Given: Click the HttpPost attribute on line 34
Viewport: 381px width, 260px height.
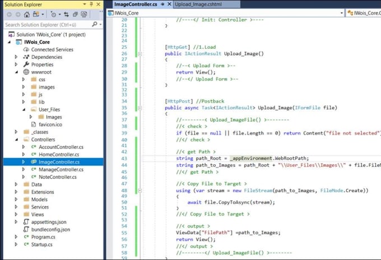Looking at the screenshot, I should [179, 101].
